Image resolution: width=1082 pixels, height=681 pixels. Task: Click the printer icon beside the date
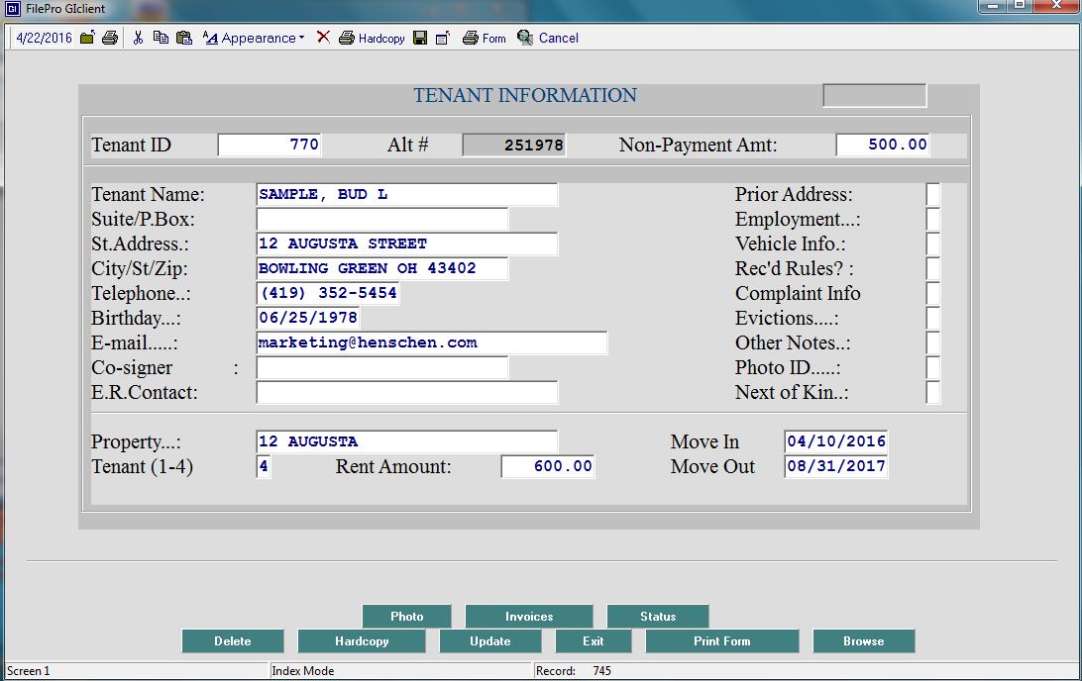(110, 38)
